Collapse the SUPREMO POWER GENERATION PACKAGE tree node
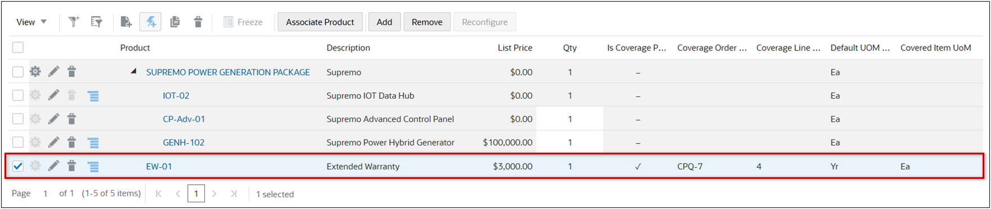The image size is (991, 209). [x=134, y=71]
